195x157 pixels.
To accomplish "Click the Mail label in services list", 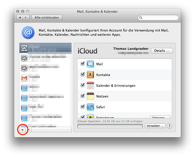I will pos(99,64).
